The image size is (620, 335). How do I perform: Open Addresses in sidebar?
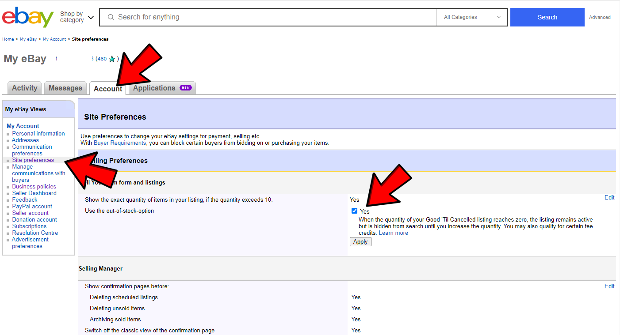[x=26, y=140]
